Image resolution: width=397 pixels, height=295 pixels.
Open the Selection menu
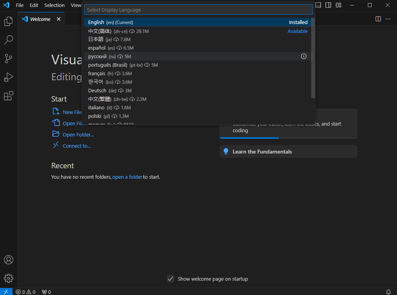[x=54, y=5]
